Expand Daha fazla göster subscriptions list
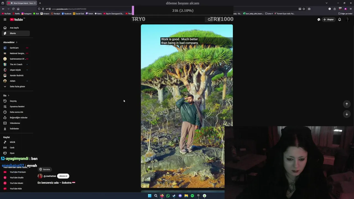 click(x=15, y=87)
